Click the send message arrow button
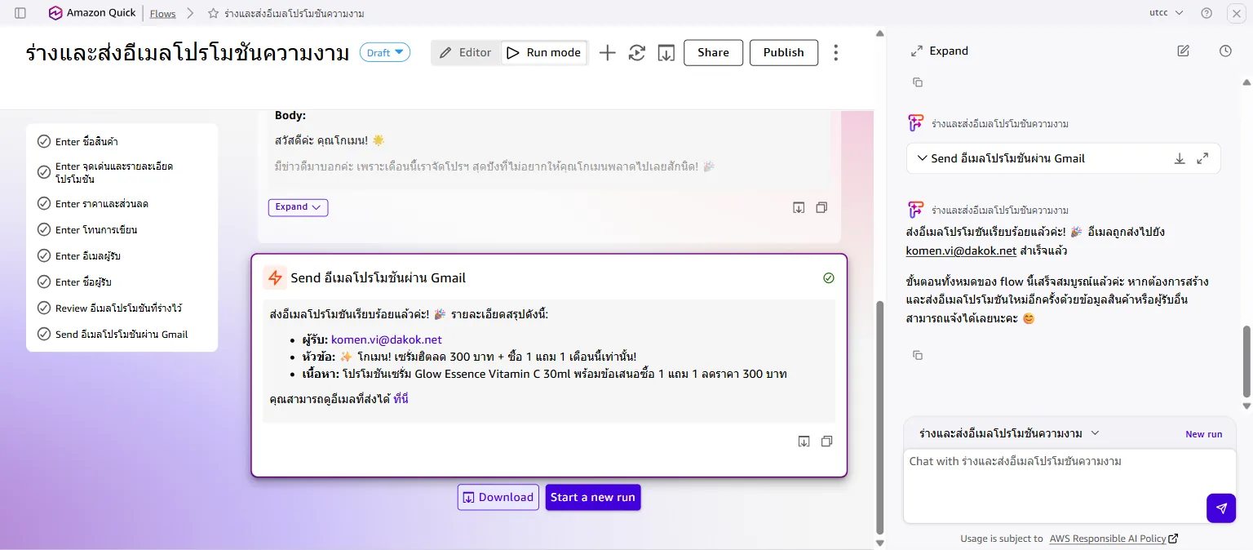This screenshot has width=1253, height=550. point(1220,508)
